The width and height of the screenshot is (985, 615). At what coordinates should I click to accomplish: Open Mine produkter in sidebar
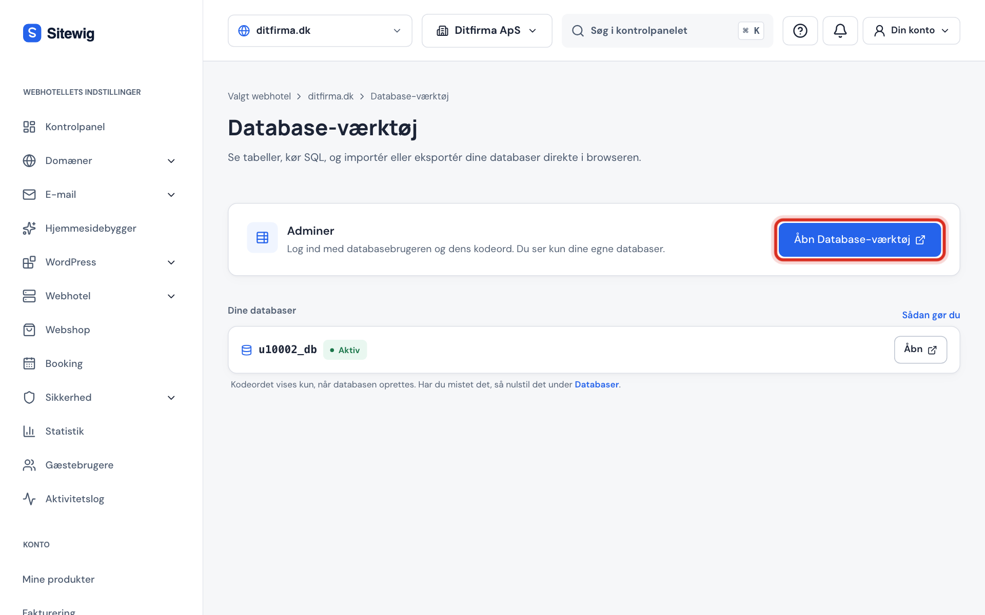[58, 579]
